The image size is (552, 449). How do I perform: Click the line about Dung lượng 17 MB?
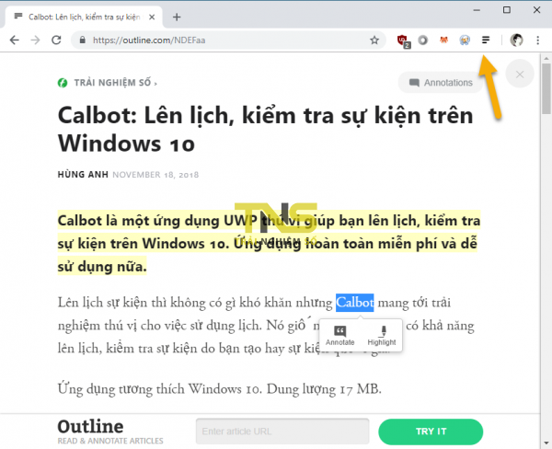pos(219,389)
